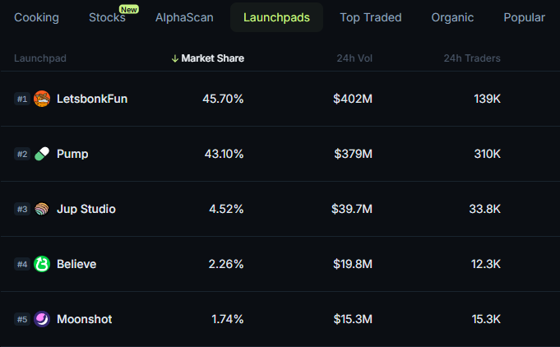The height and width of the screenshot is (347, 560).
Task: Open the AlphaScan tab
Action: pyautogui.click(x=184, y=17)
